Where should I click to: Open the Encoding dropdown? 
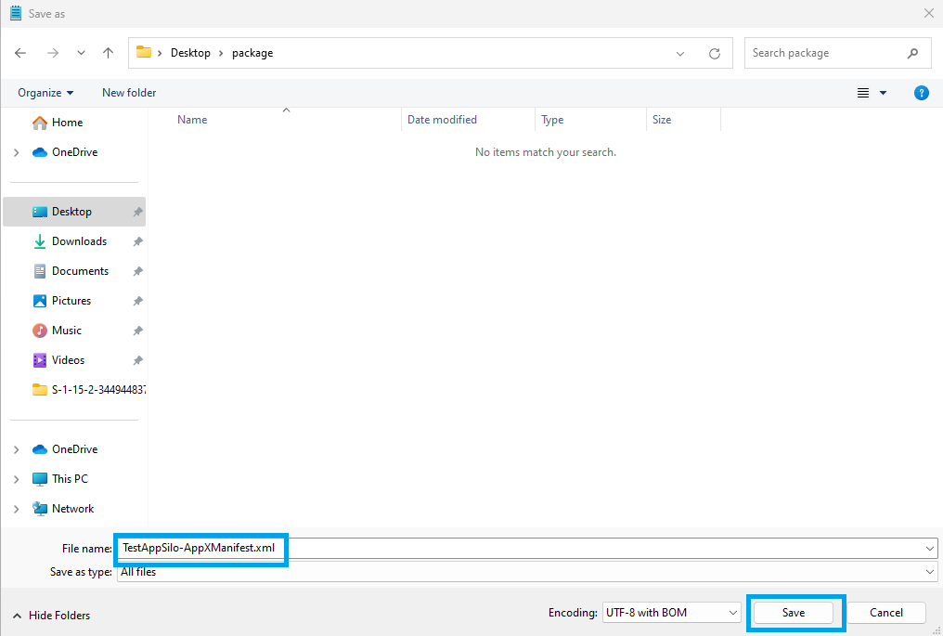671,613
